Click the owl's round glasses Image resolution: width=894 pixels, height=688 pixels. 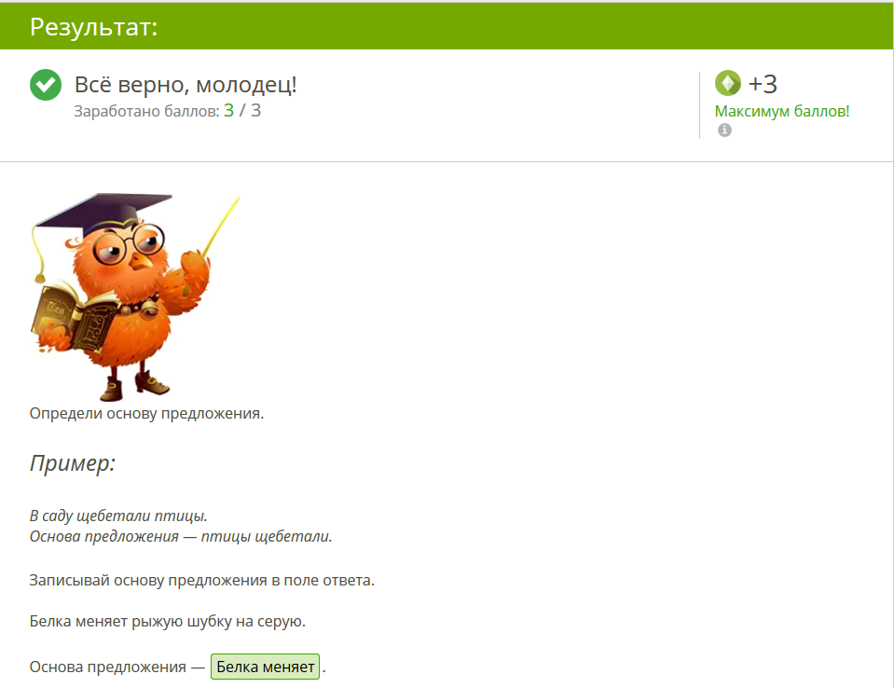(x=129, y=243)
